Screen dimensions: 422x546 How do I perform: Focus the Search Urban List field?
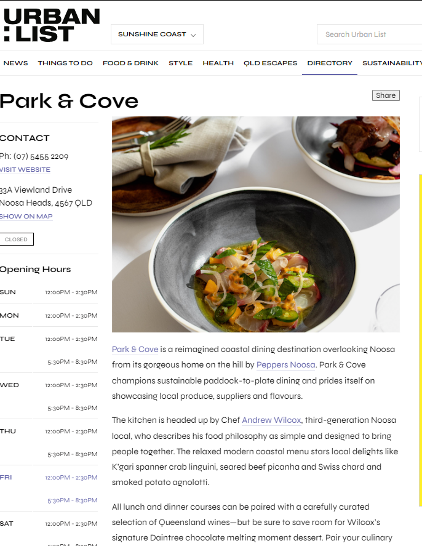370,34
